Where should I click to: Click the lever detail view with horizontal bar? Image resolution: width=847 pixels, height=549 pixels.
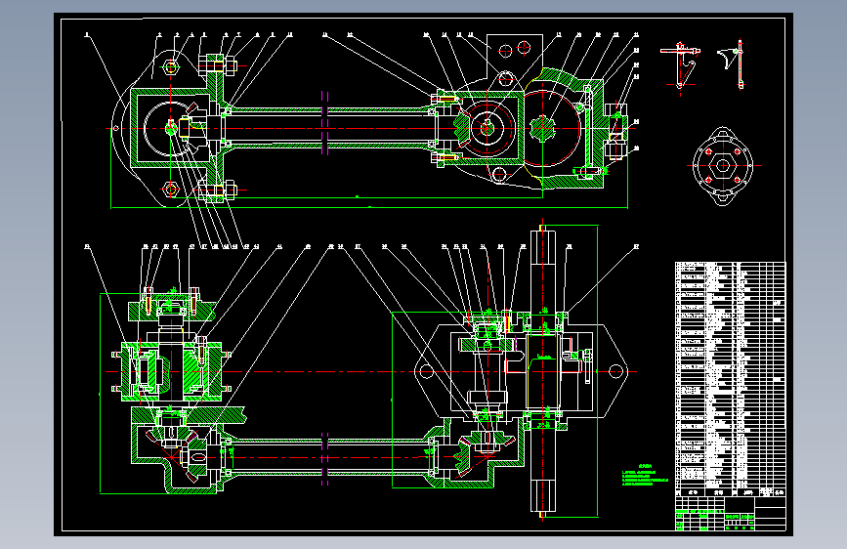pyautogui.click(x=680, y=65)
